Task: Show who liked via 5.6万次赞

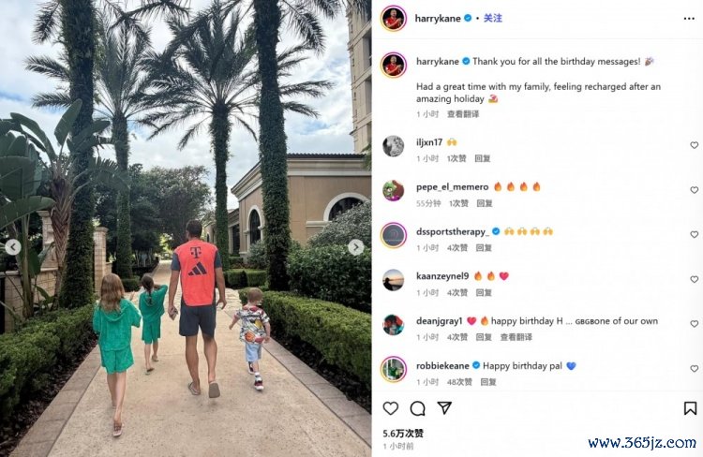Action: pyautogui.click(x=403, y=434)
